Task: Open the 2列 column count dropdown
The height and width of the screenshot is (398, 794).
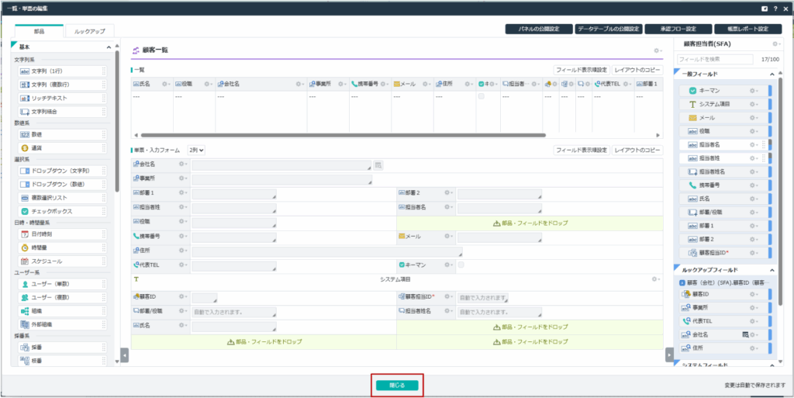Action: click(x=196, y=150)
